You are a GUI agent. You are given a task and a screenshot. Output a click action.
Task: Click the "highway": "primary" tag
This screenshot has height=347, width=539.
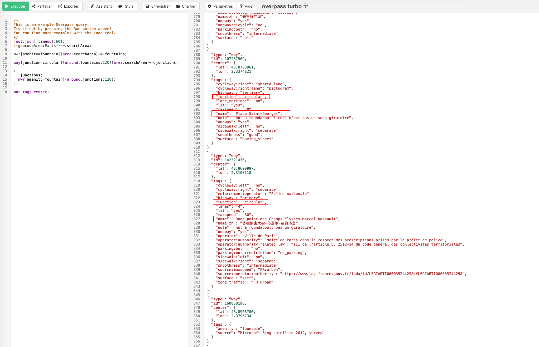click(239, 198)
